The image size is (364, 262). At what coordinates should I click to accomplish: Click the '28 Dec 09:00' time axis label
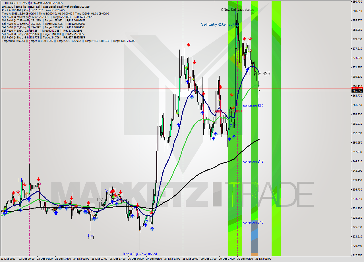click(x=190, y=259)
